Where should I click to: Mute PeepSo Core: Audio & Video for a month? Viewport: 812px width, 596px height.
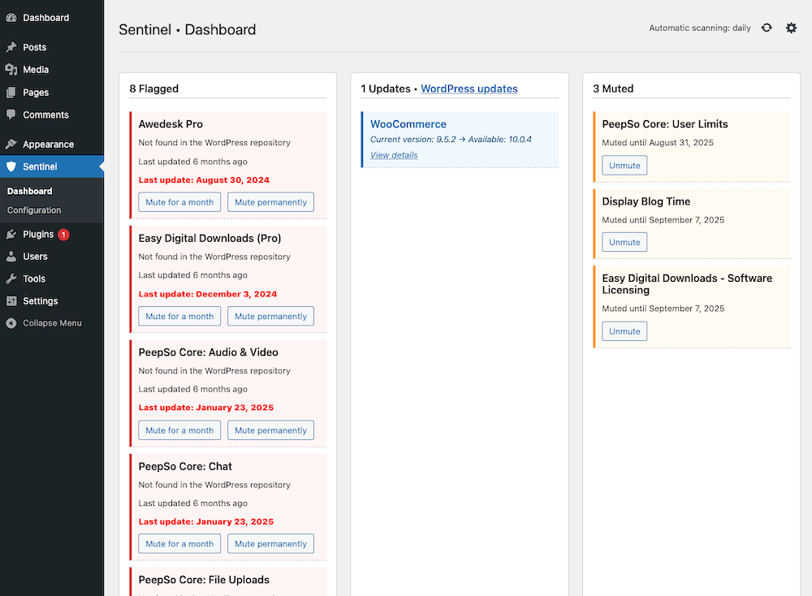[179, 430]
